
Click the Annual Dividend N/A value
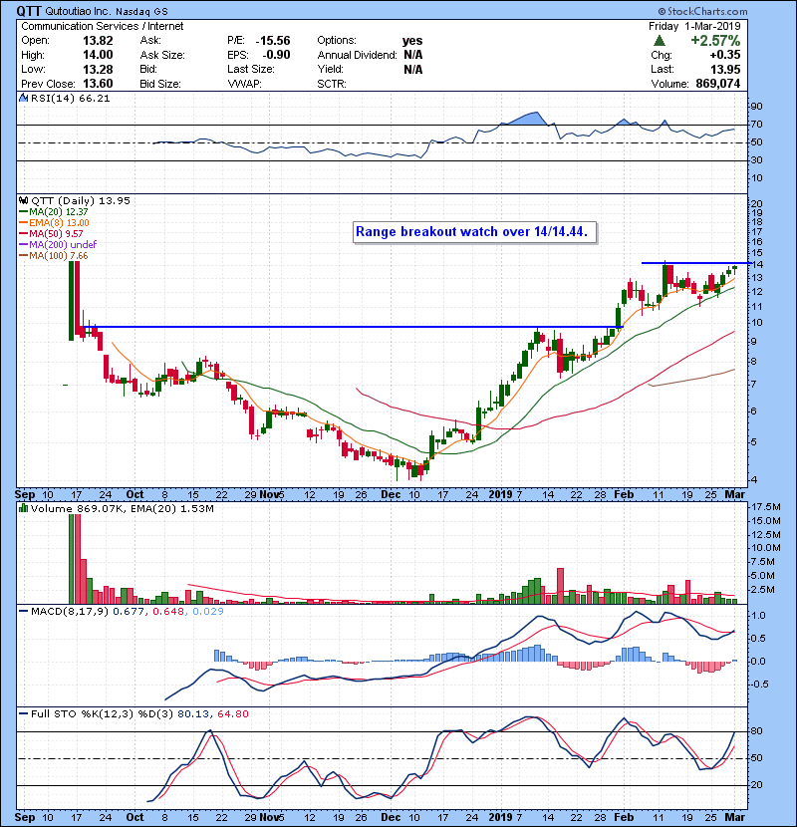point(413,55)
